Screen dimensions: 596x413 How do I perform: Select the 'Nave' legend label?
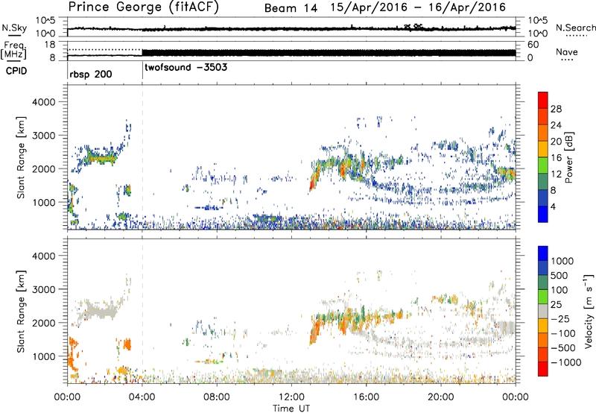tap(567, 52)
